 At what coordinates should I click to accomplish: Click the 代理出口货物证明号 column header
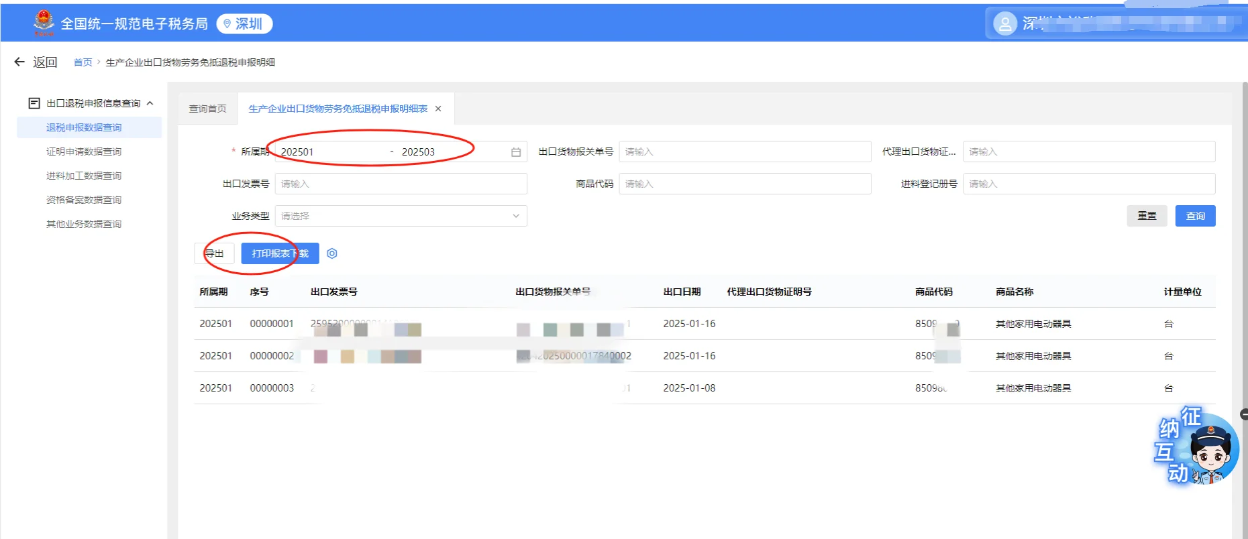pos(769,292)
